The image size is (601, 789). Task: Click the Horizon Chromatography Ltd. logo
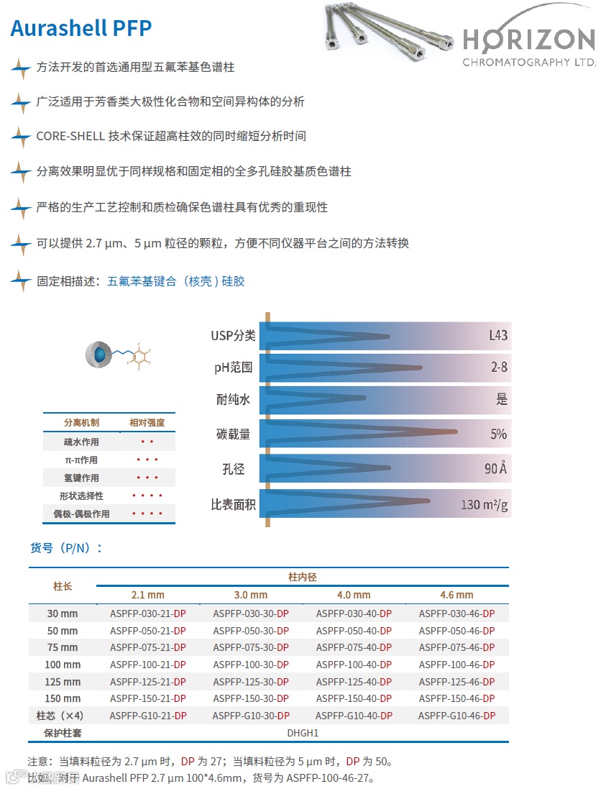529,36
